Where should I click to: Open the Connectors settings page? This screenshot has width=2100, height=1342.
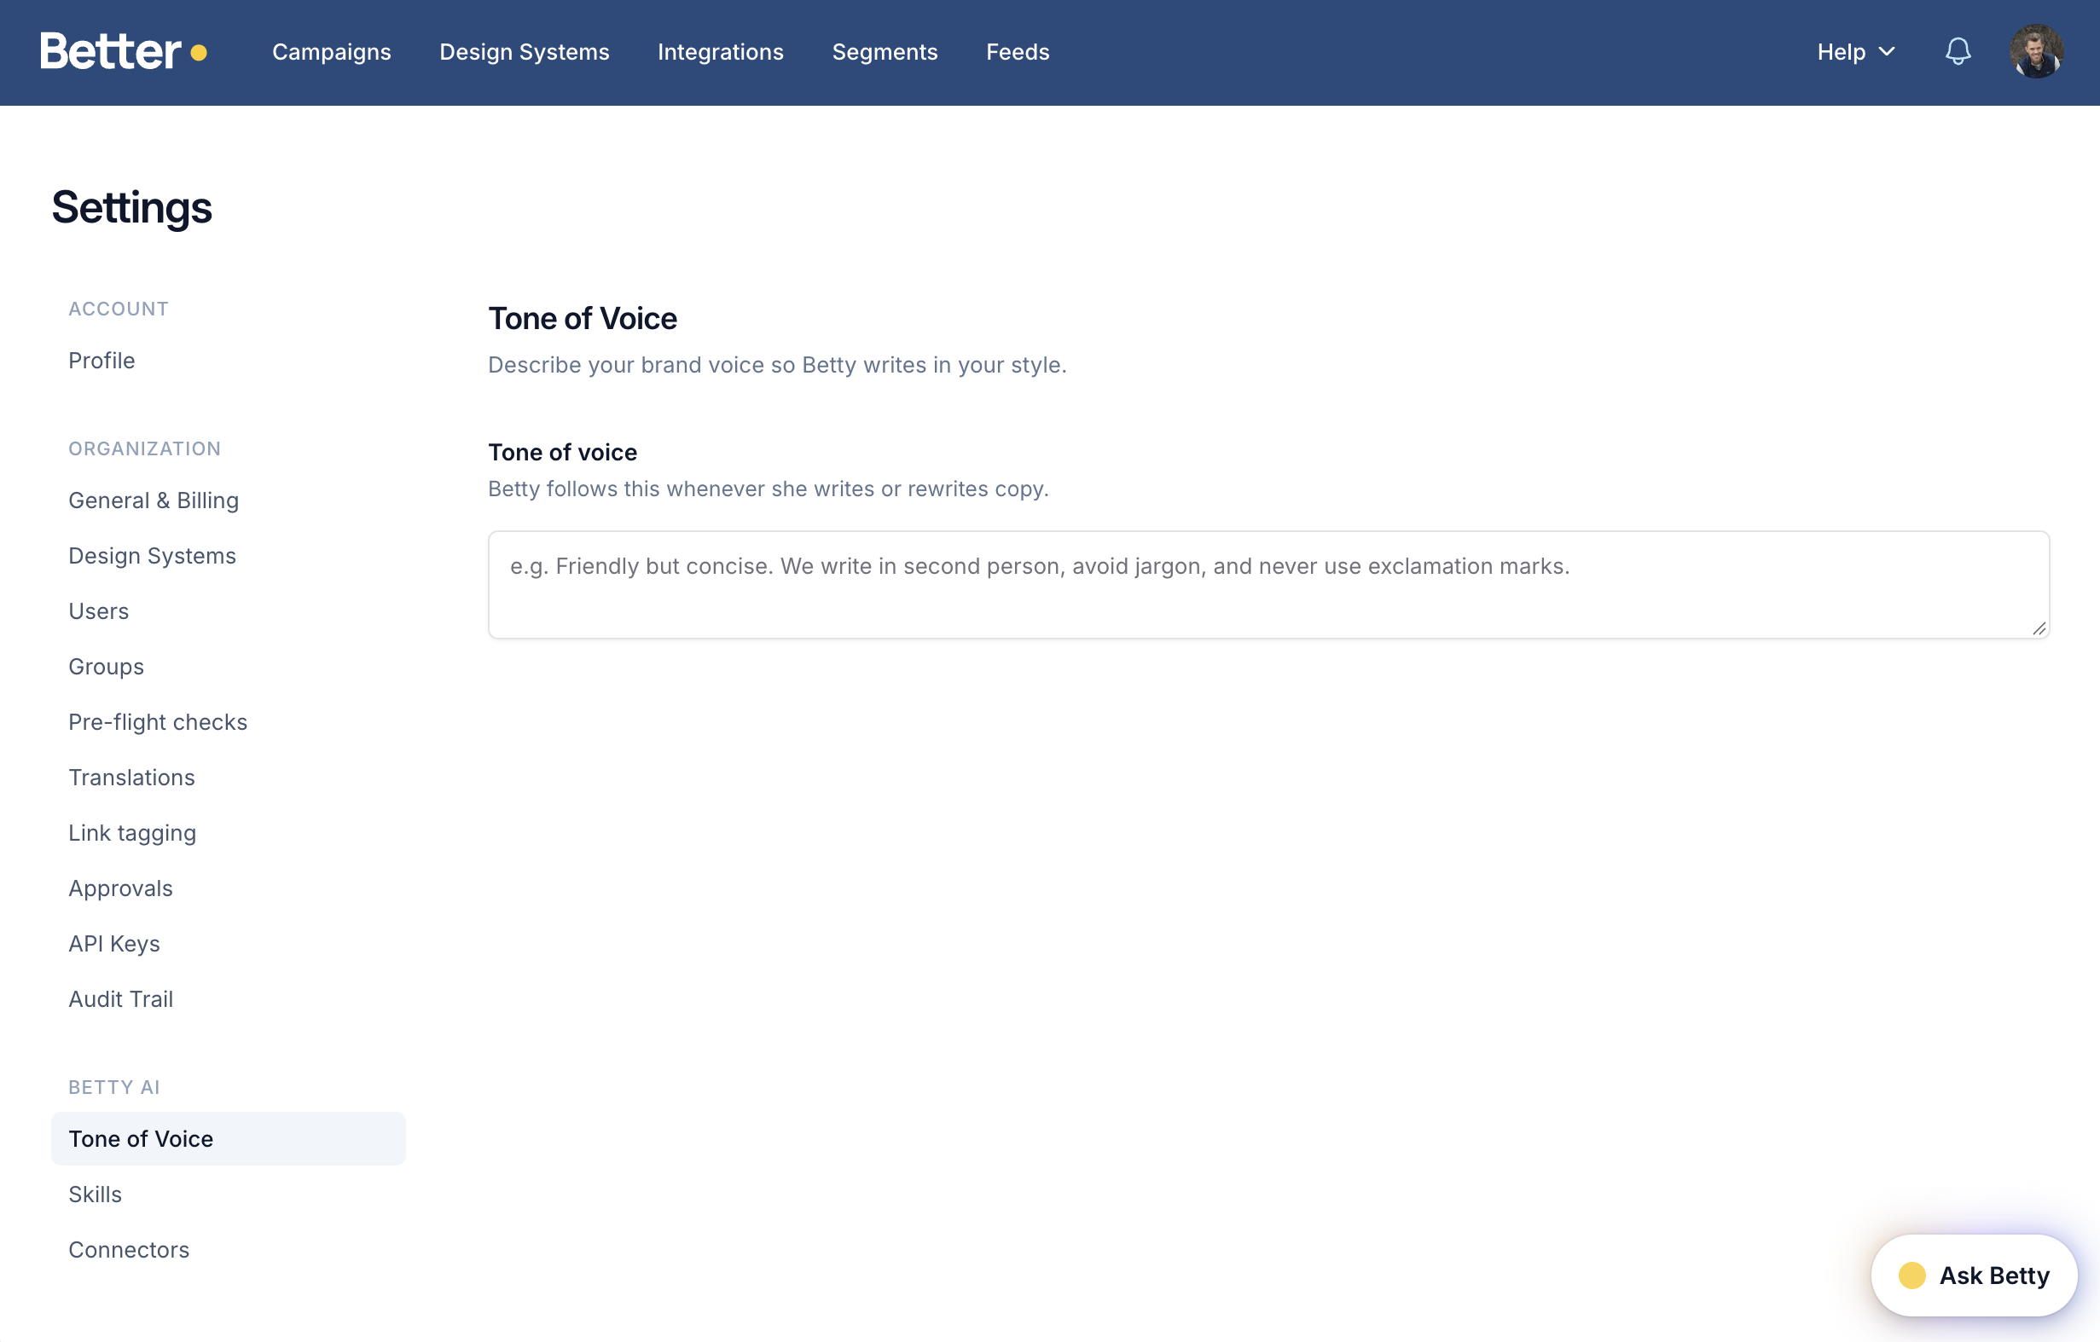[x=228, y=1250]
